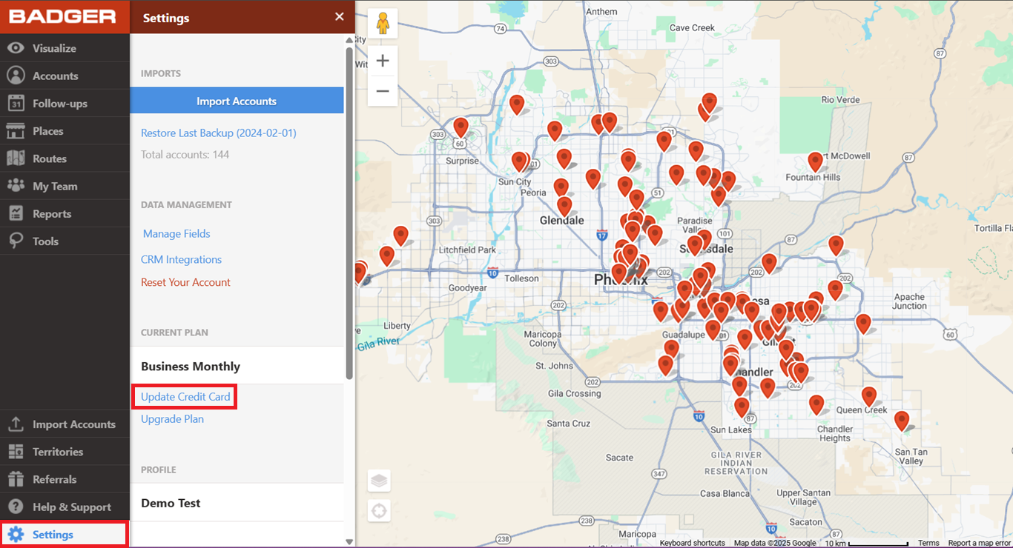
Task: Click the Settings gear icon
Action: [16, 535]
